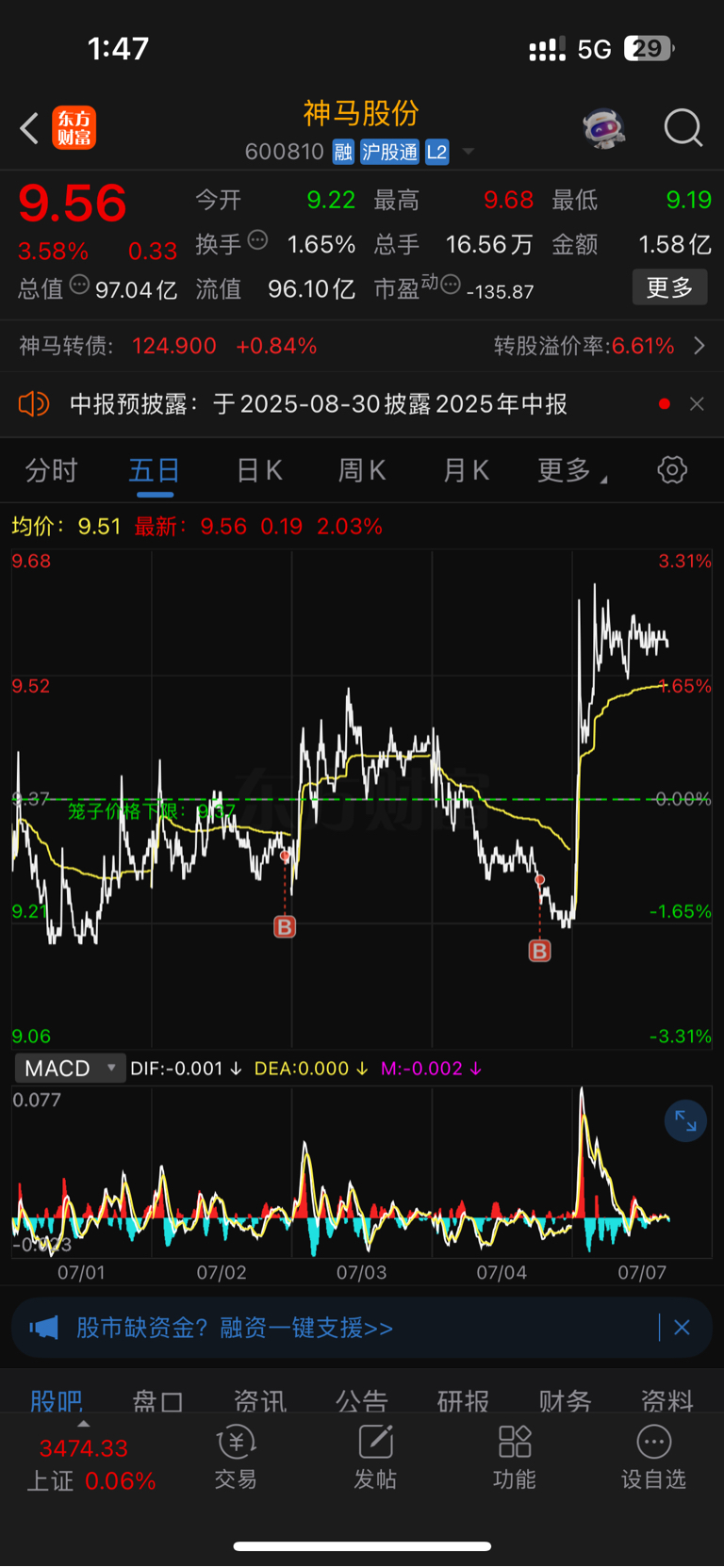Tap the 07/07 date label
The height and width of the screenshot is (1567, 724).
(642, 1272)
